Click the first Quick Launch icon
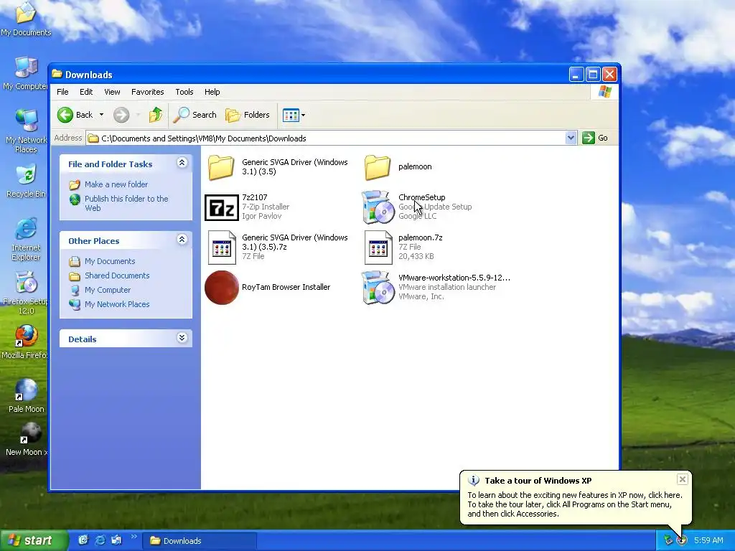This screenshot has width=735, height=551. point(83,540)
